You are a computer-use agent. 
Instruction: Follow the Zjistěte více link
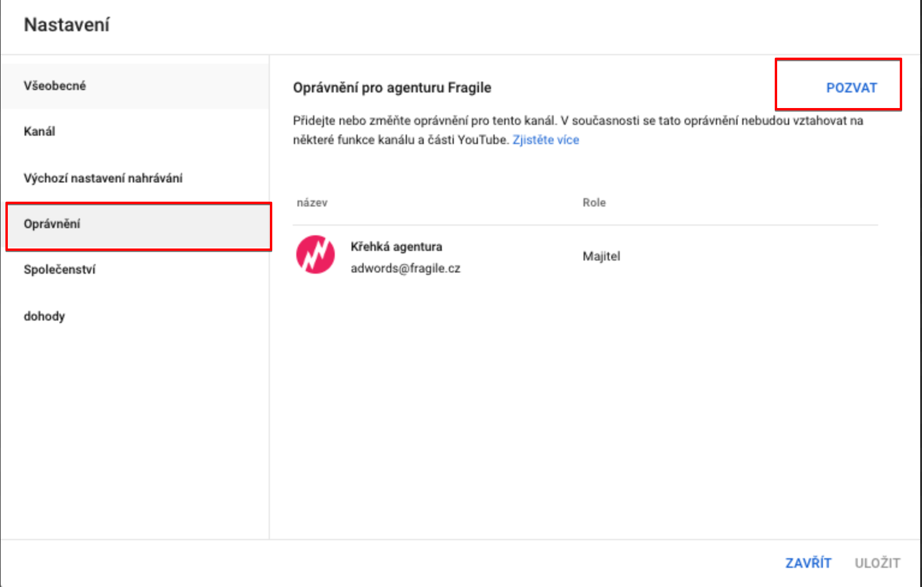[x=545, y=140]
